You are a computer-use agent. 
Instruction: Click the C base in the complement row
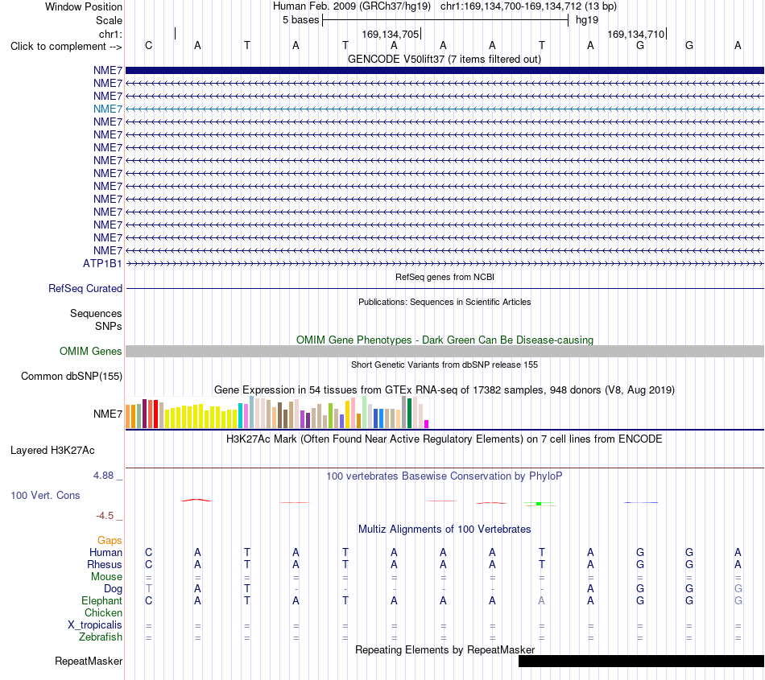(149, 45)
